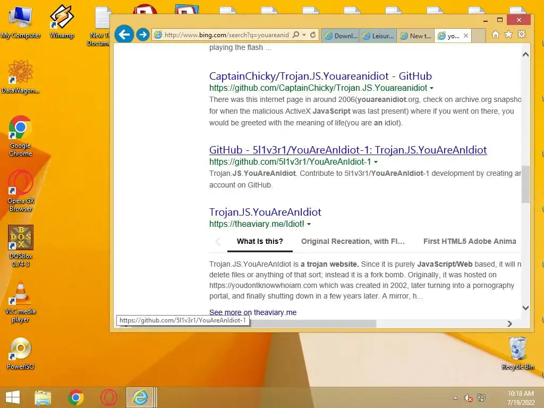Open the GitHub 5l1v3r1/YouAreAnIdiot-1 result link

pos(348,150)
